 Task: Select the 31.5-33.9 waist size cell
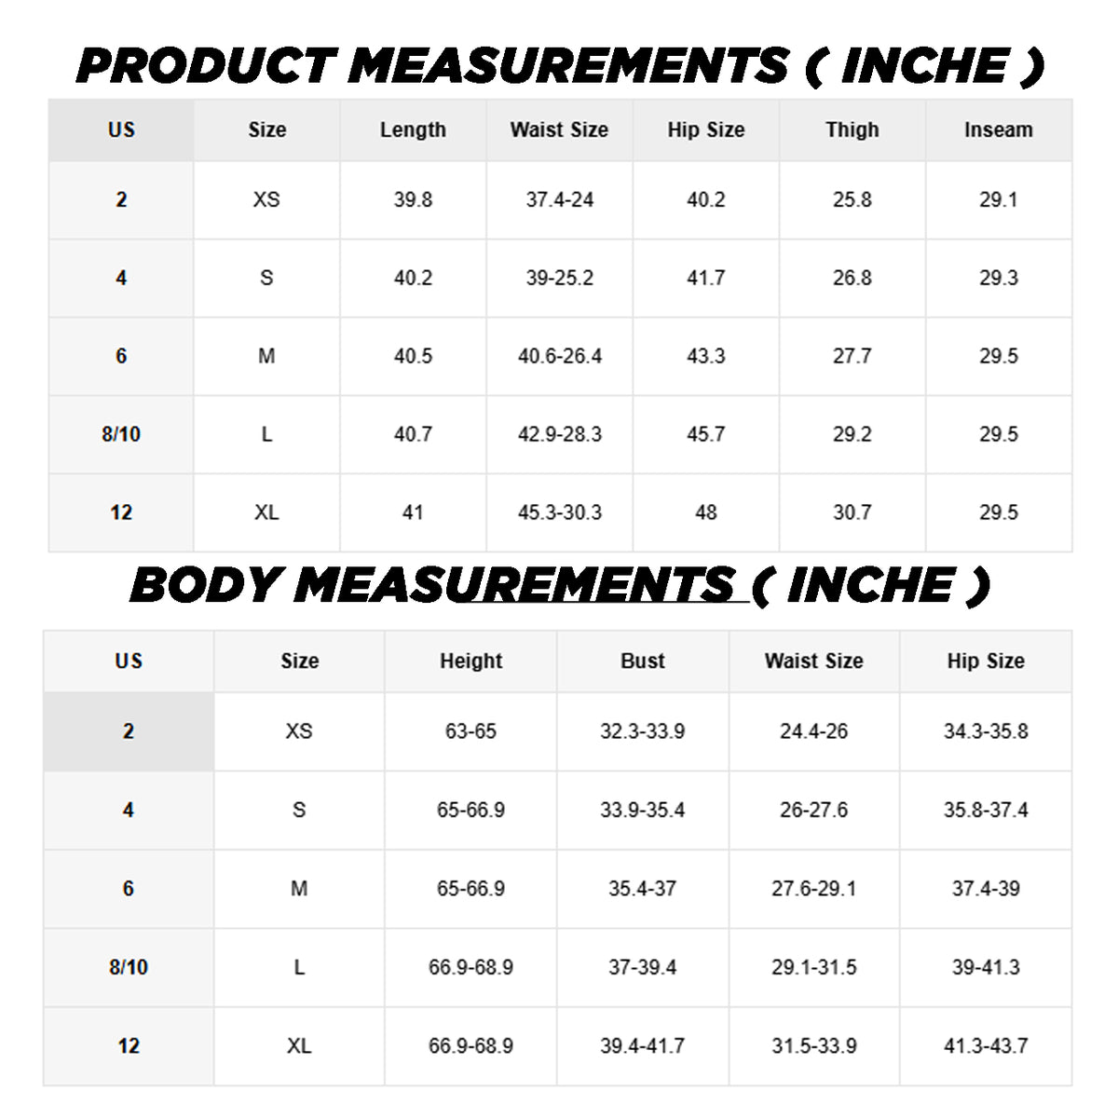tap(813, 1046)
